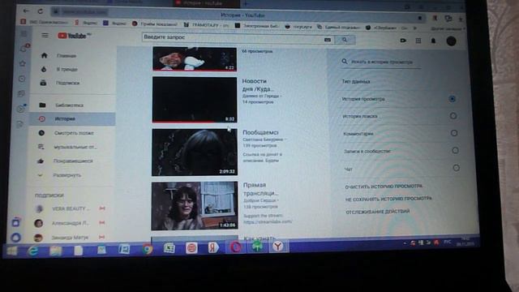Open Понравившиеся in sidebar

point(73,161)
